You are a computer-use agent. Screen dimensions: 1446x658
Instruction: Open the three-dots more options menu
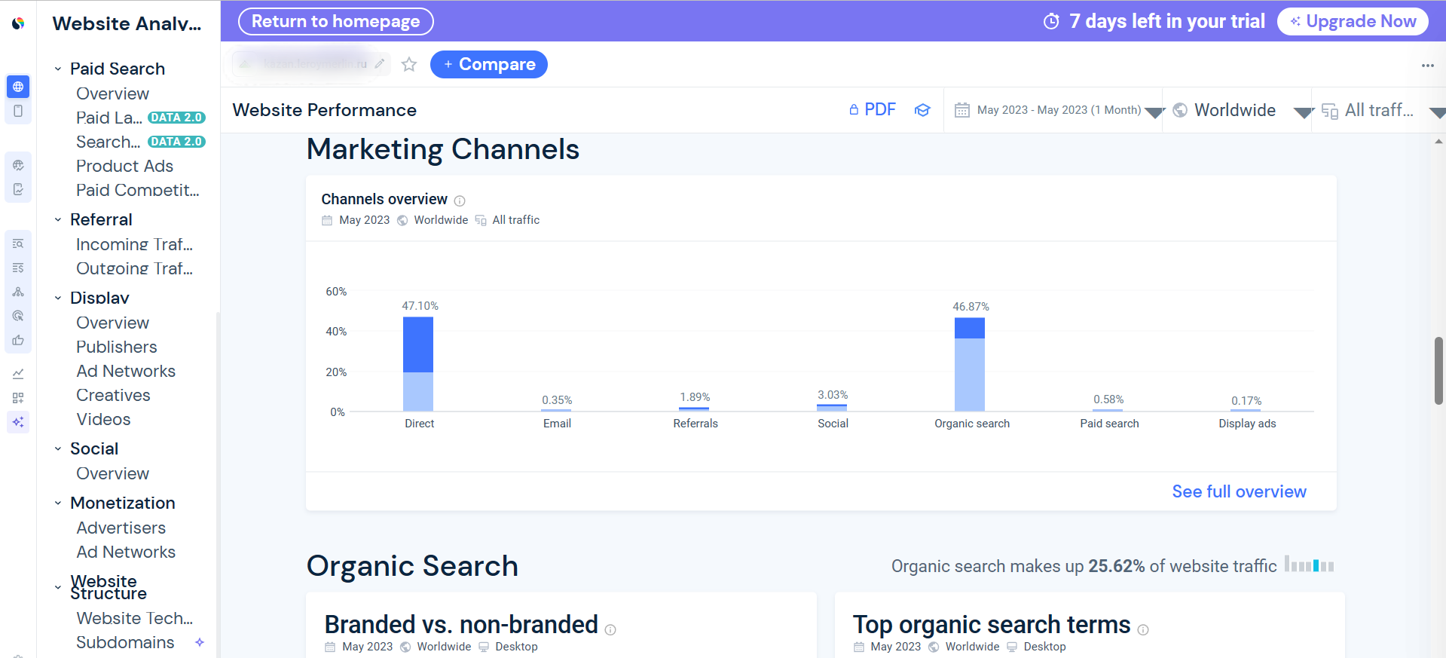[1427, 66]
